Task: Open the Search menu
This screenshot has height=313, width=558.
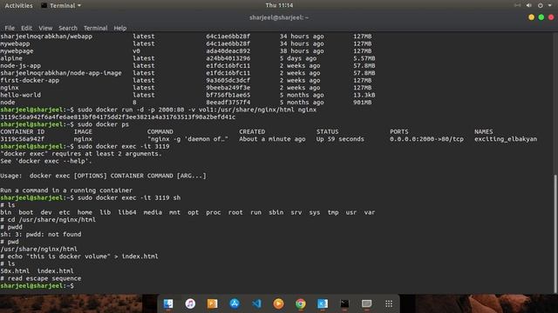Action: (x=68, y=28)
